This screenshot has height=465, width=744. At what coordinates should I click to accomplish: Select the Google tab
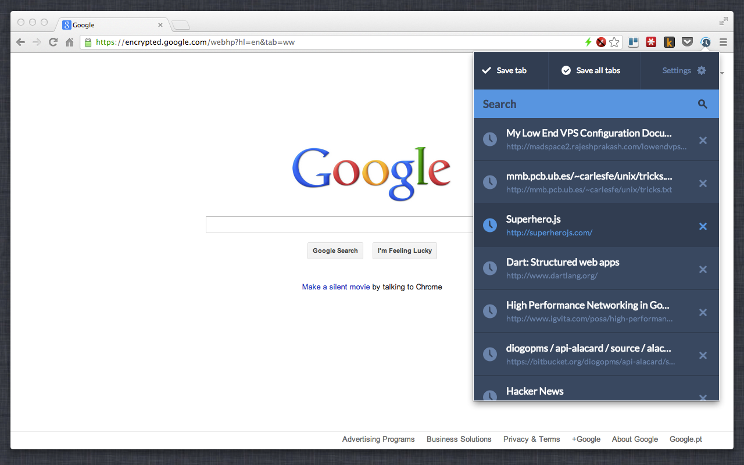(113, 25)
